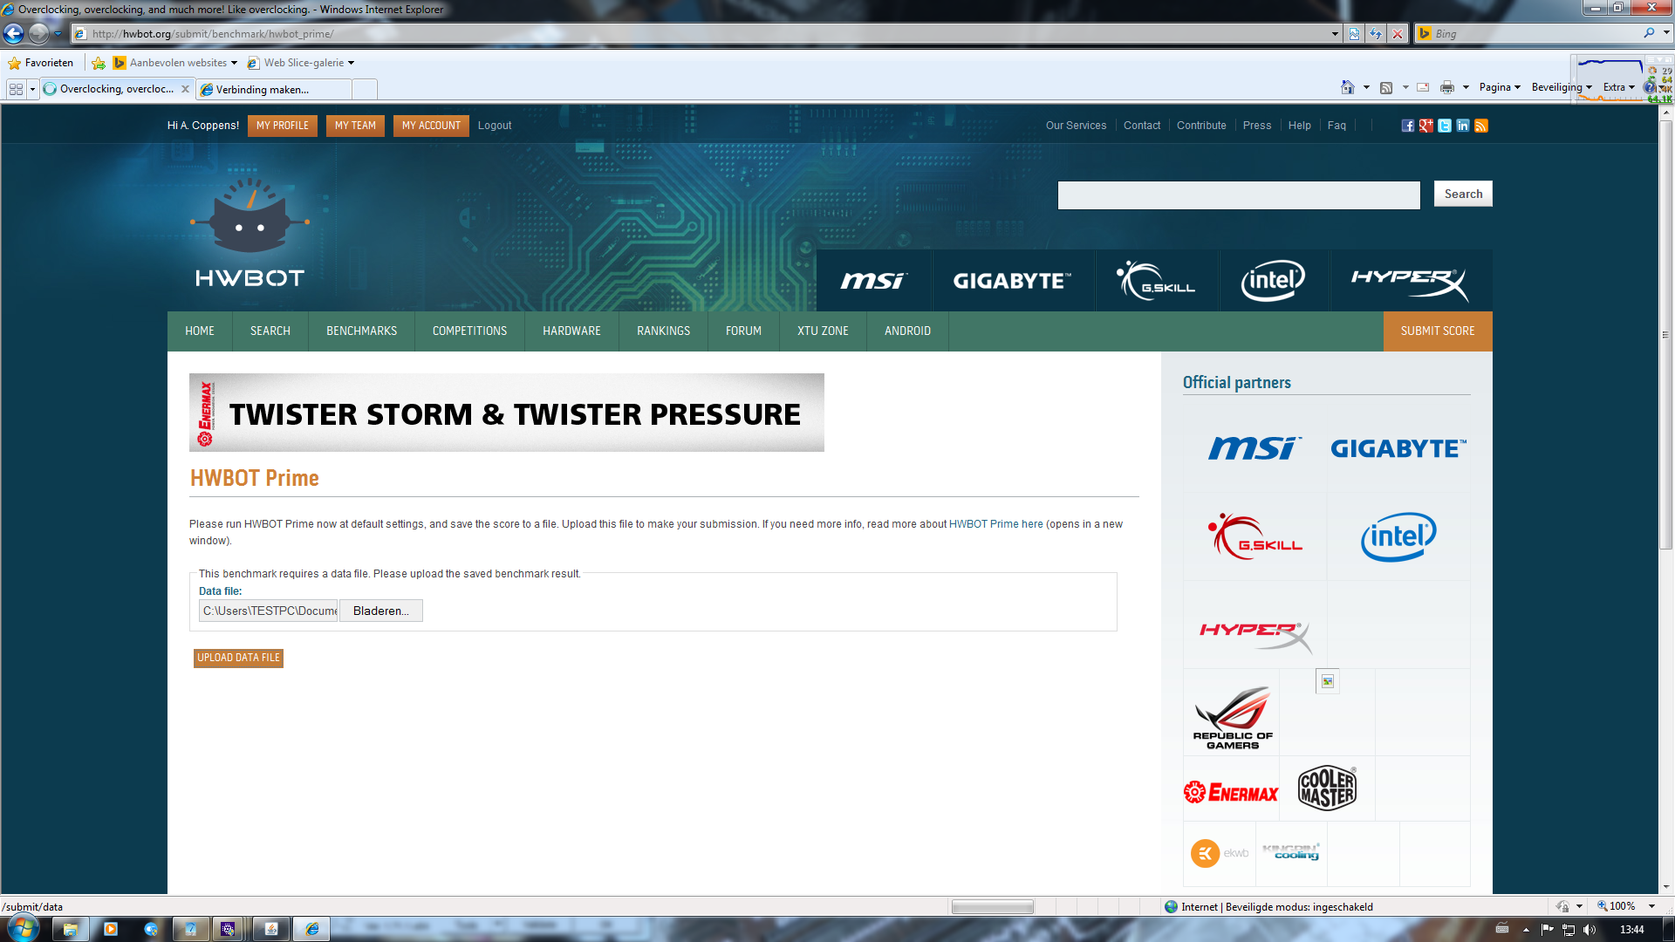Click into the Bing search box

[x=1535, y=33]
